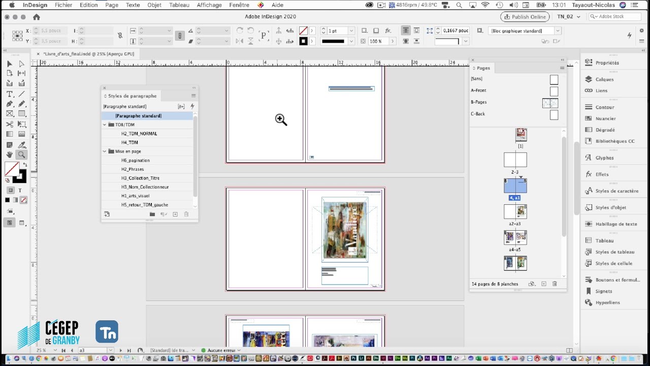
Task: Toggle formatting affects container button
Action: [x=10, y=190]
